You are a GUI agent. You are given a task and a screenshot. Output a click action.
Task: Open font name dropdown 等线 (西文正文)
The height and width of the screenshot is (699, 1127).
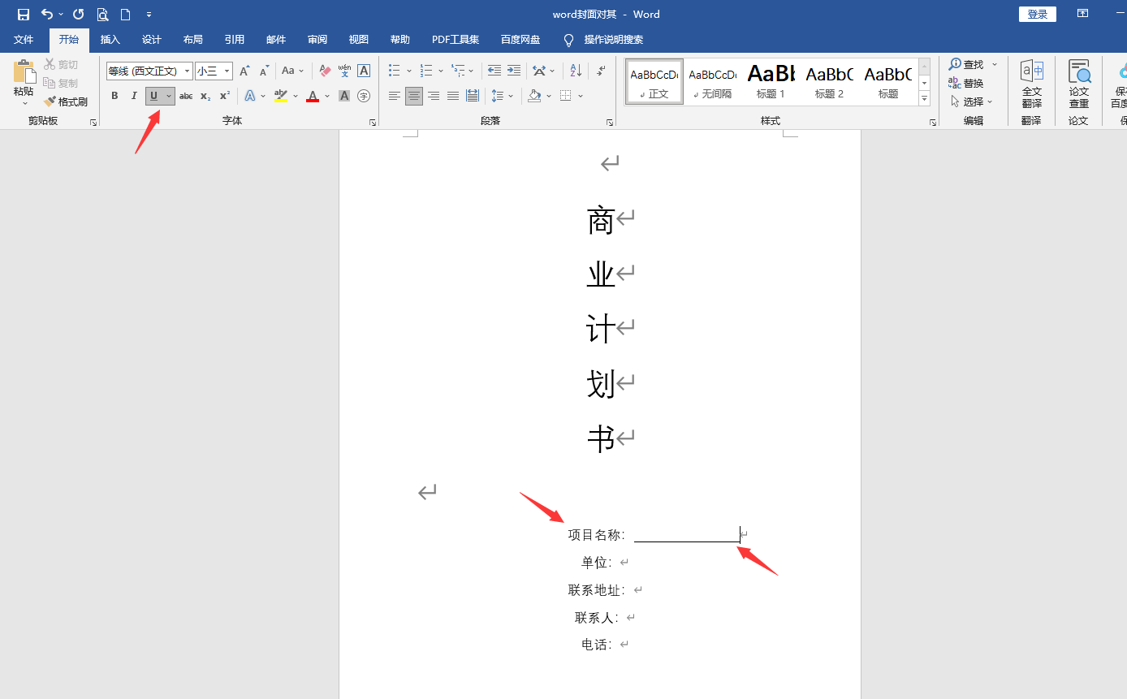[187, 71]
